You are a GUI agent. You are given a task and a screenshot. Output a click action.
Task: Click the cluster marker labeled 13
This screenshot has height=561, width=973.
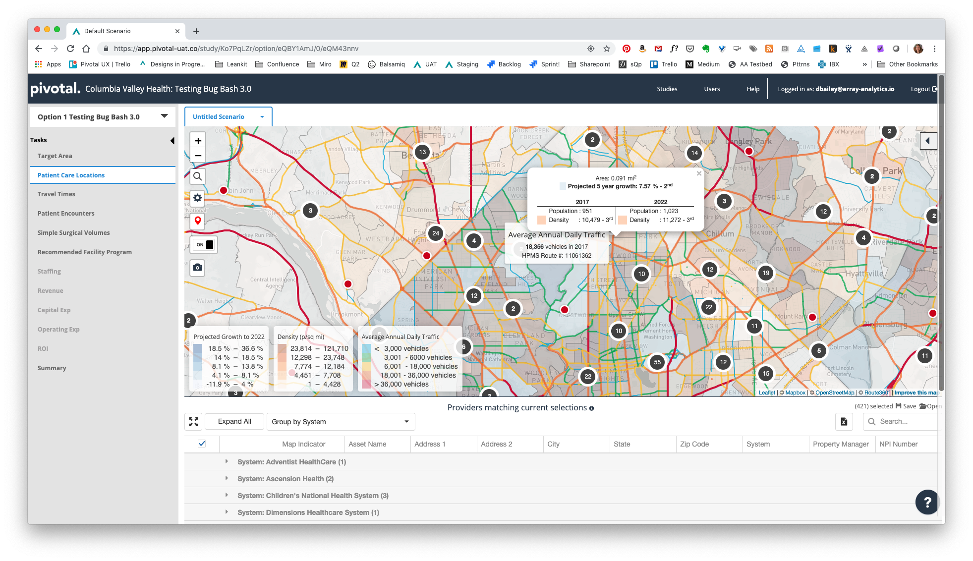pyautogui.click(x=422, y=152)
